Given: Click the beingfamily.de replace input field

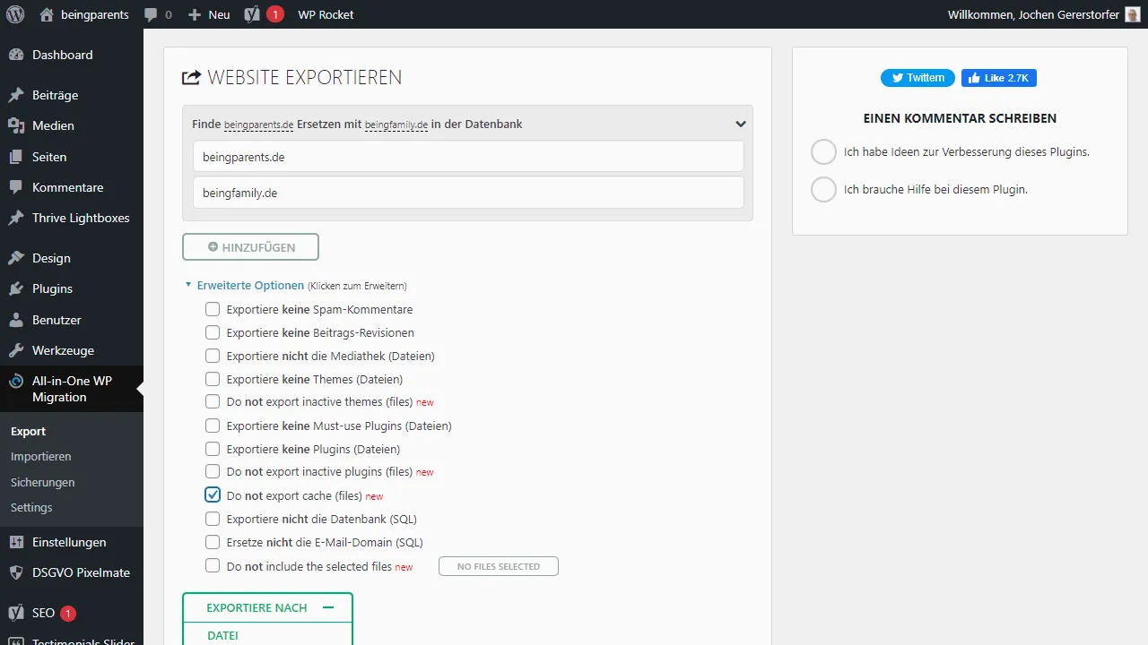Looking at the screenshot, I should (468, 192).
